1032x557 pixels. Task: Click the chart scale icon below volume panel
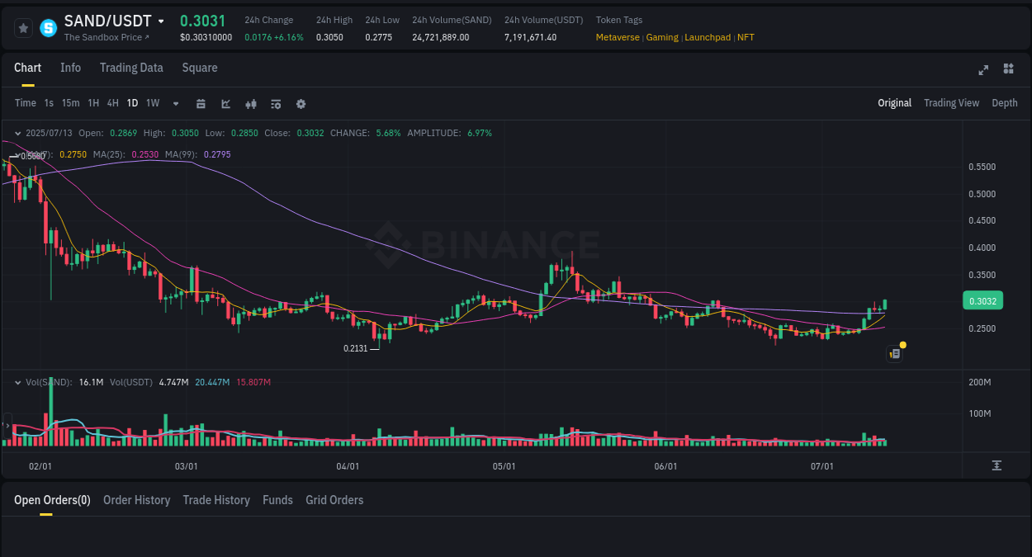pyautogui.click(x=996, y=465)
